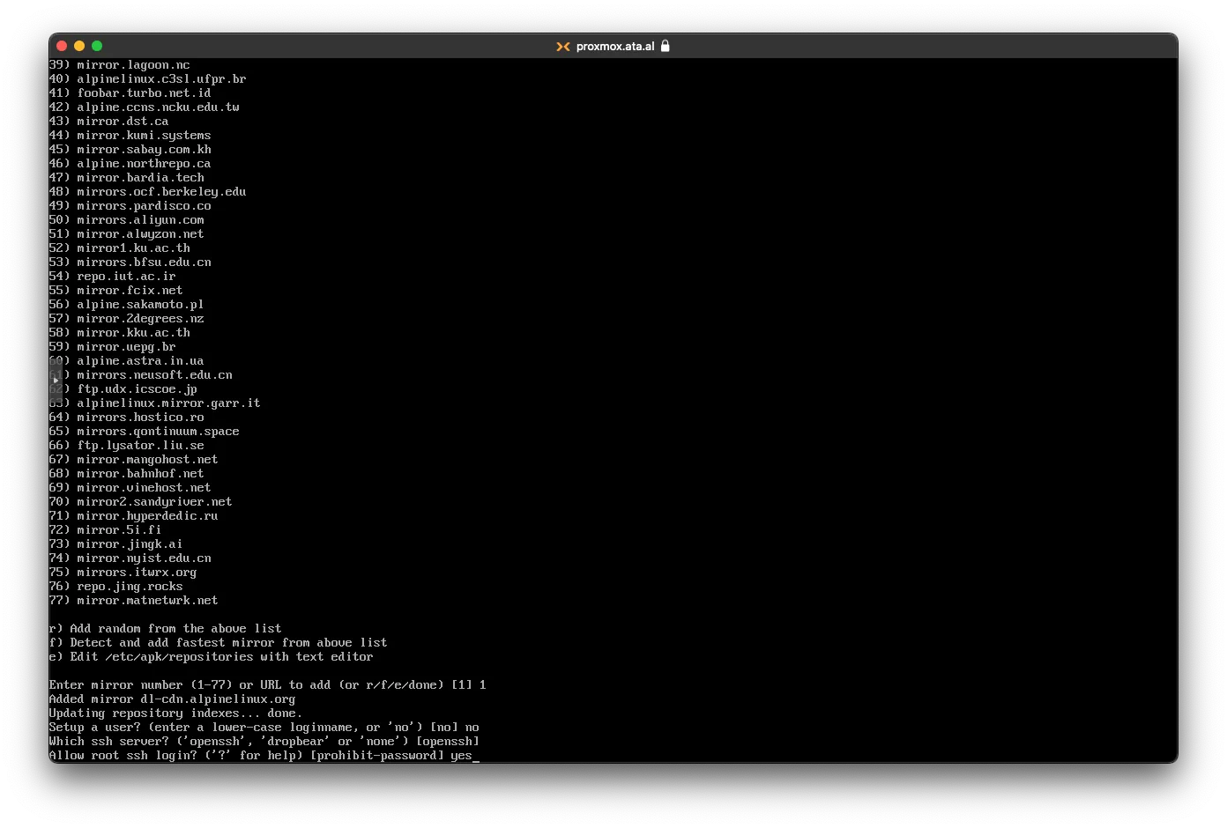This screenshot has height=828, width=1227.
Task: Click the mirror.nyist.edu.cn line
Action: 130,558
